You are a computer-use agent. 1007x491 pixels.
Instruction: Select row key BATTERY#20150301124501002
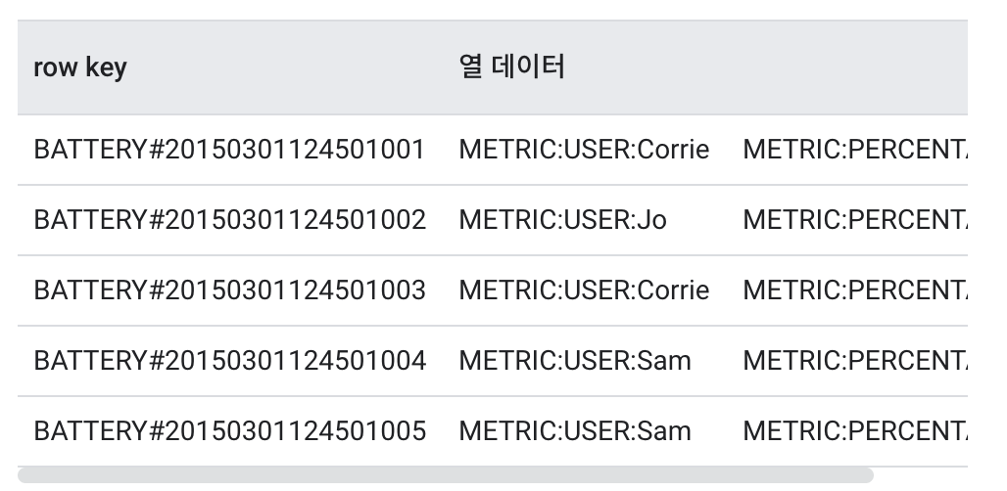point(230,220)
